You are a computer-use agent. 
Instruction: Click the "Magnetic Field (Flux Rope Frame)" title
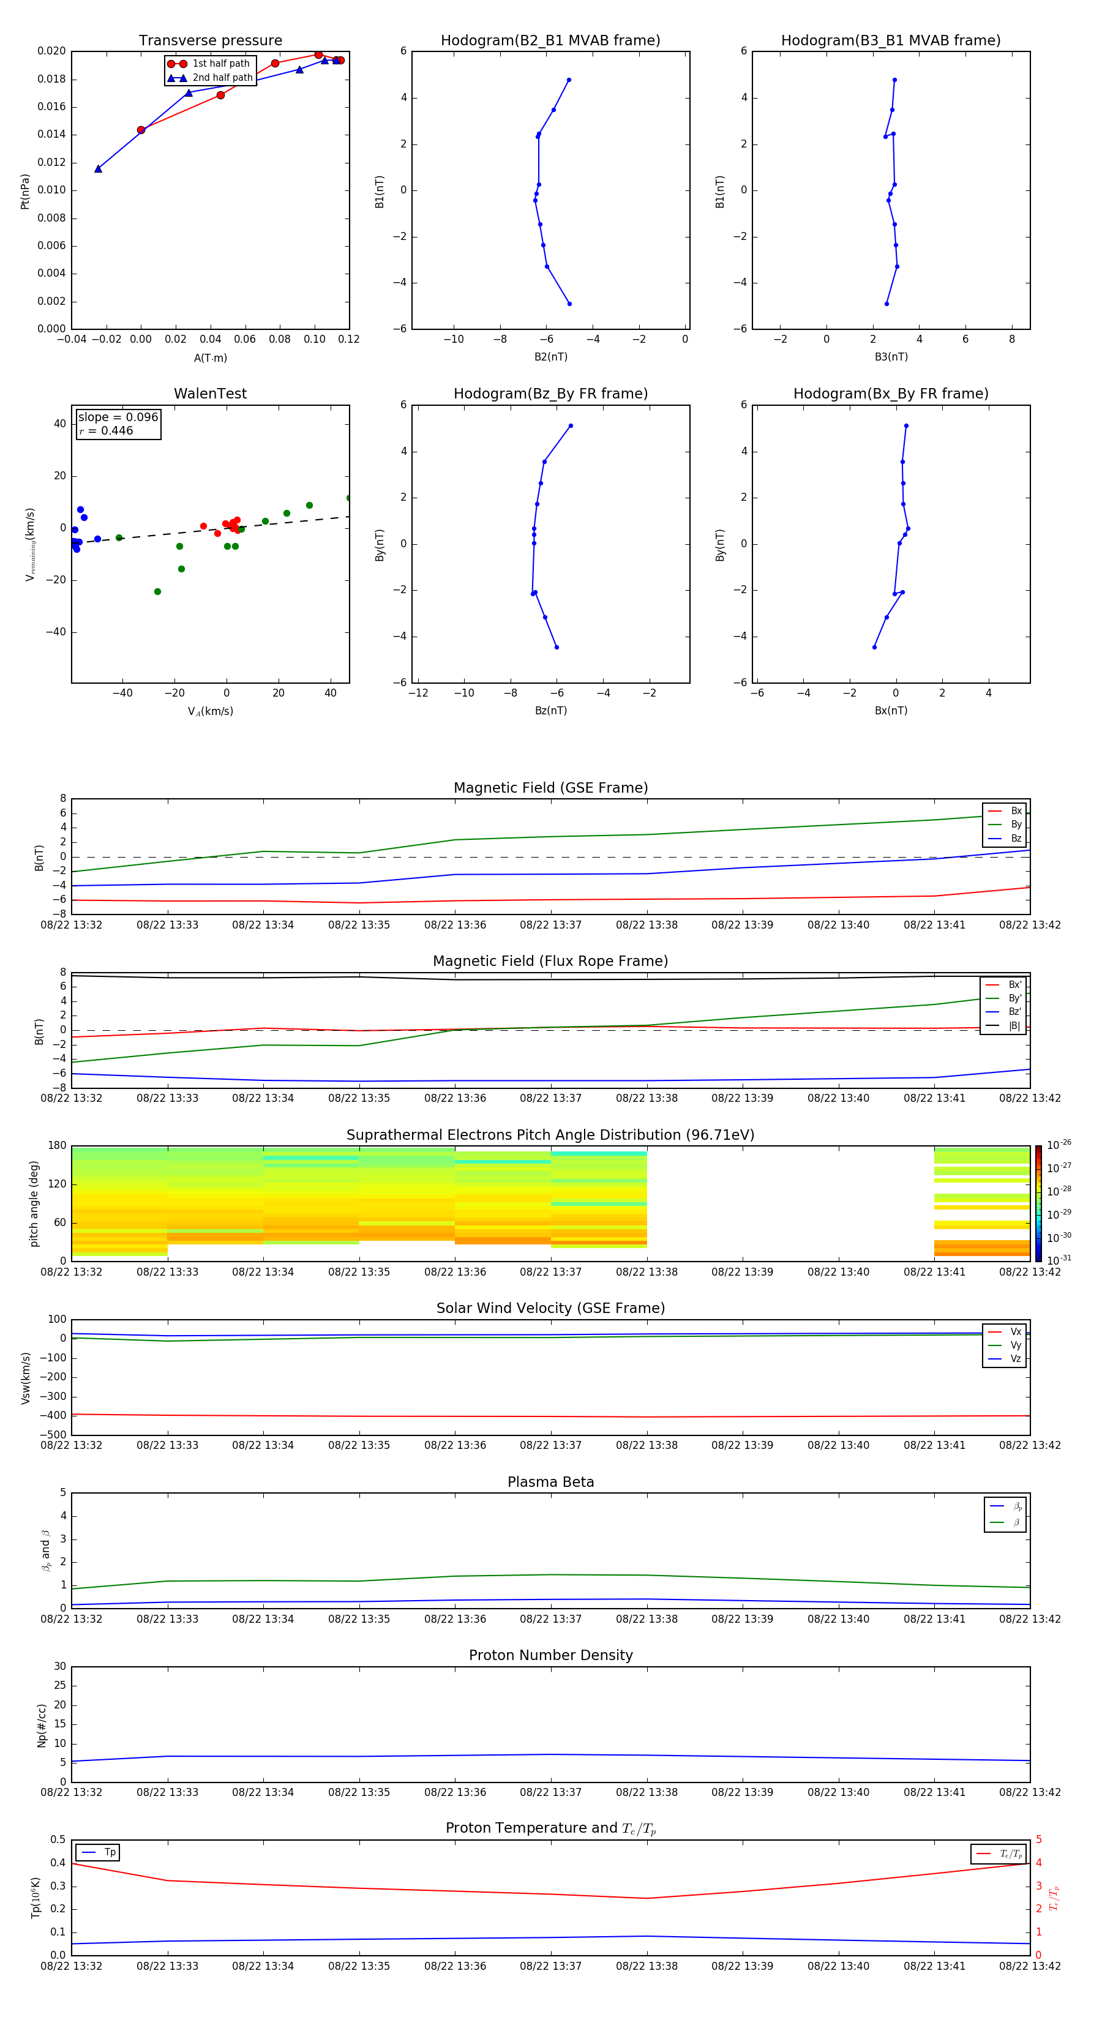(550, 960)
